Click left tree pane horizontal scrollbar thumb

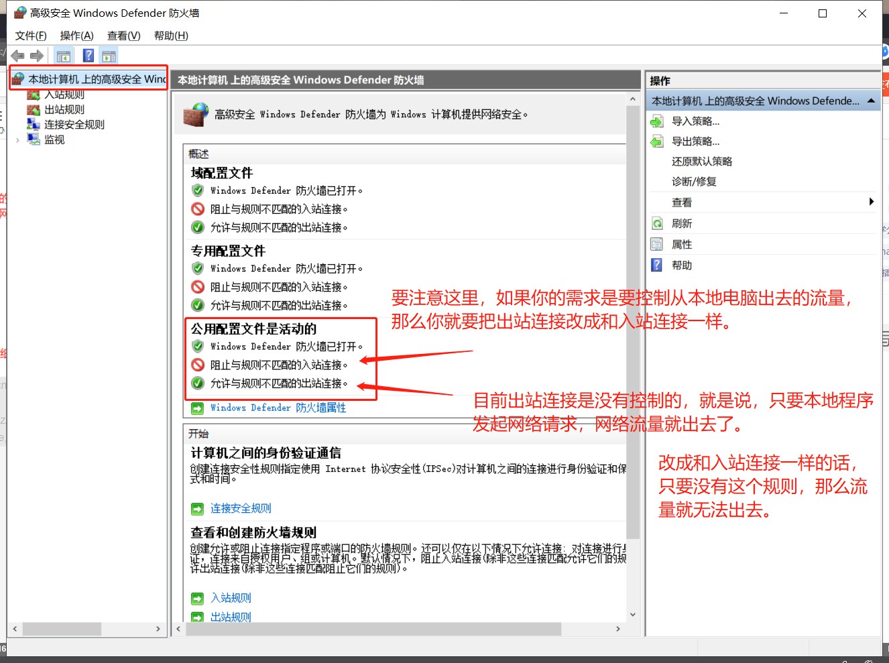tap(62, 629)
